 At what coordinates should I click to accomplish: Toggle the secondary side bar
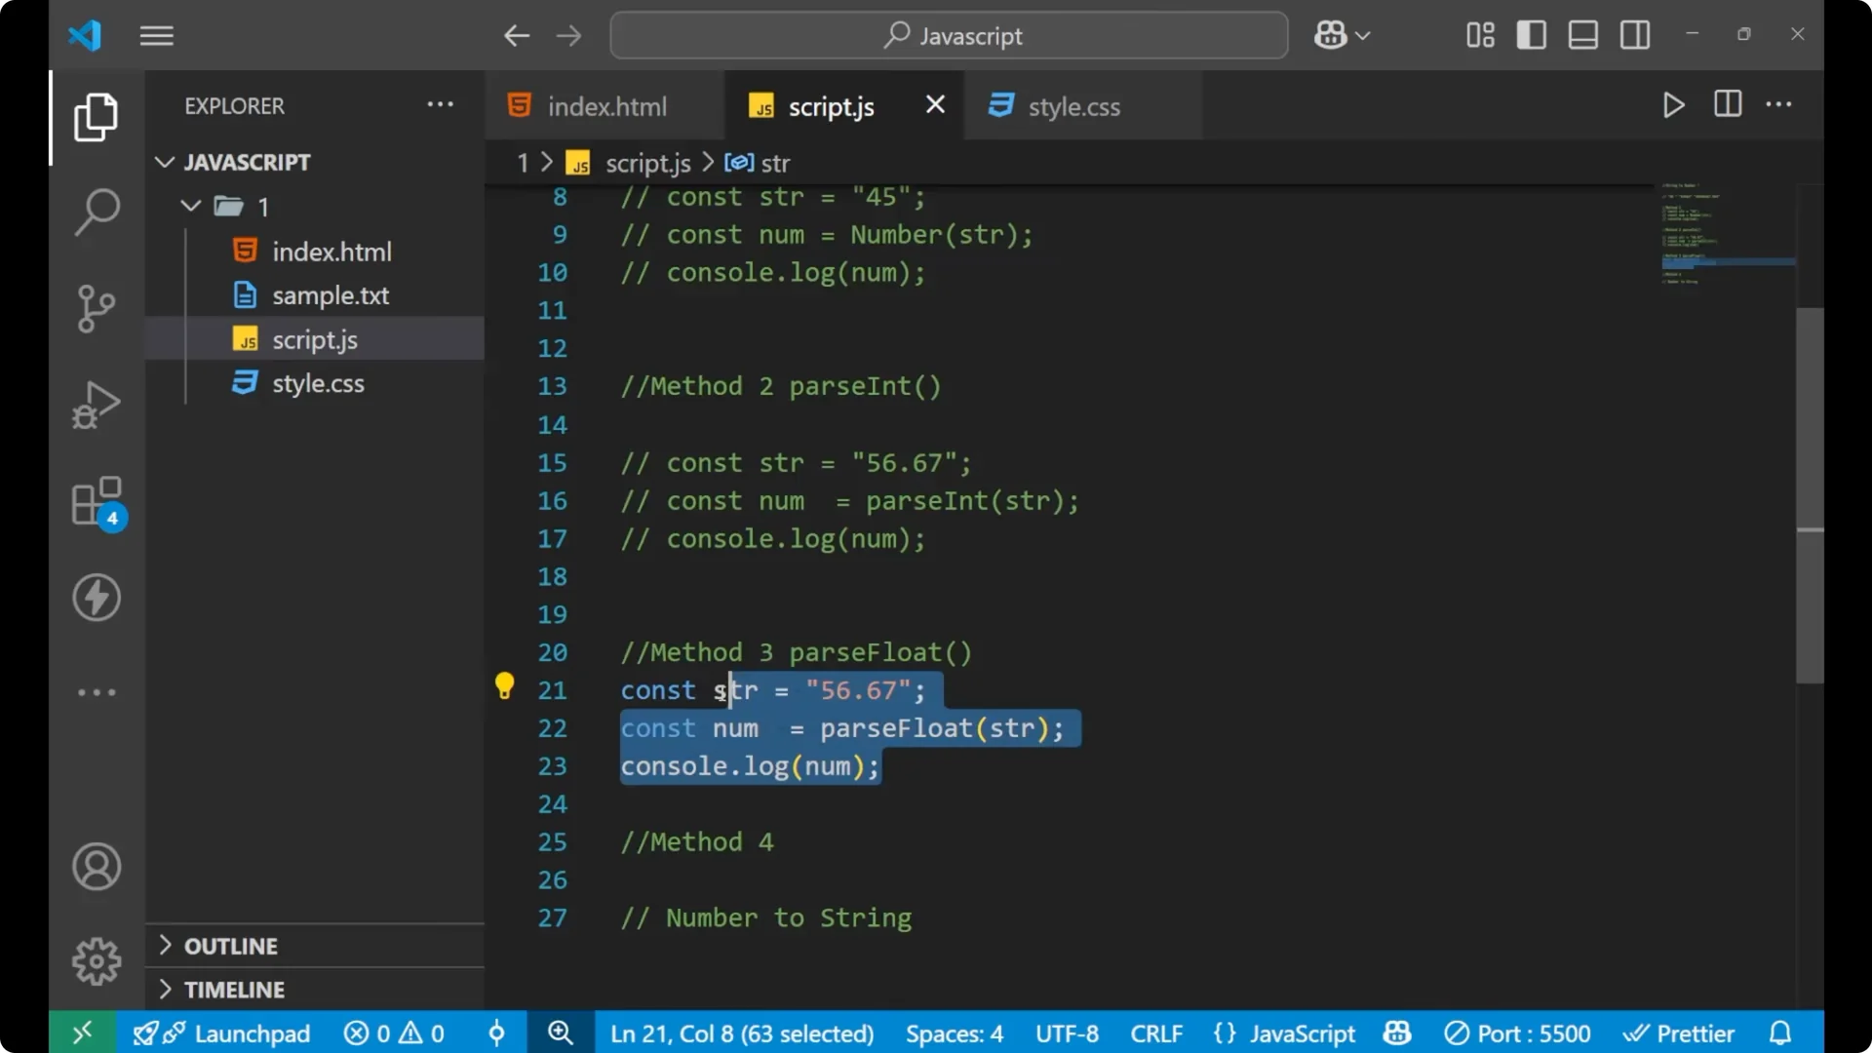pyautogui.click(x=1634, y=34)
